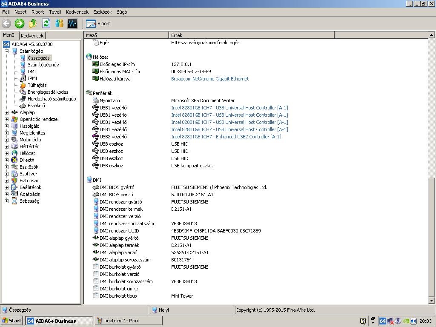
Task: Expand the Kiszolgáló tree node
Action: pos(6,126)
